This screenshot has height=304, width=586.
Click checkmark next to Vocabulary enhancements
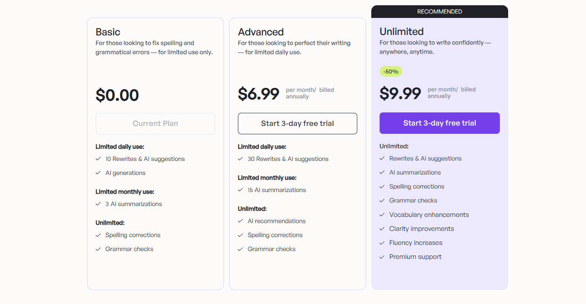382,215
